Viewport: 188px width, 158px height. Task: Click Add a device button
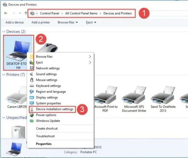click(x=14, y=22)
